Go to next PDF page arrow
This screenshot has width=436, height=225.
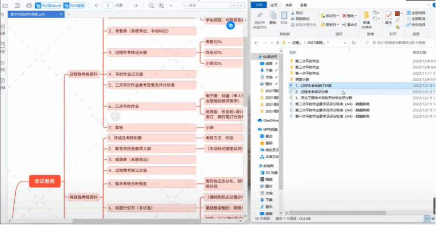pyautogui.click(x=135, y=5)
